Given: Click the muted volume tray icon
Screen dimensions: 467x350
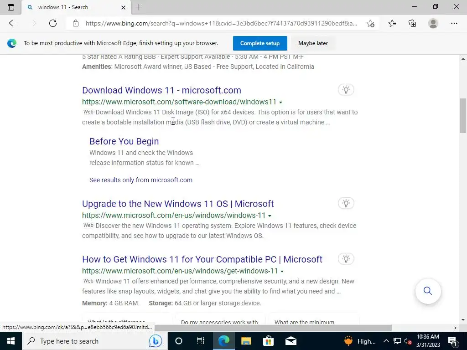Looking at the screenshot, I should coord(408,341).
